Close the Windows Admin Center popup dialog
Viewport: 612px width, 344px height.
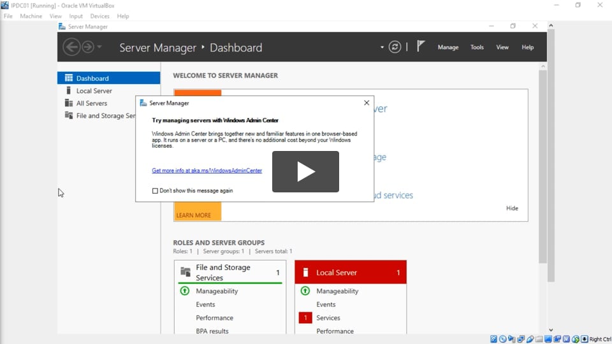pos(367,103)
